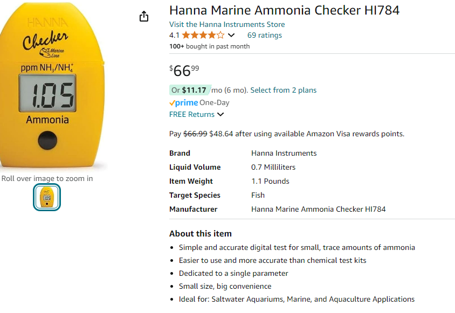Screen dimensions: 455x313
Task: Select the yellow checker image thumbnail
Action: click(x=47, y=197)
